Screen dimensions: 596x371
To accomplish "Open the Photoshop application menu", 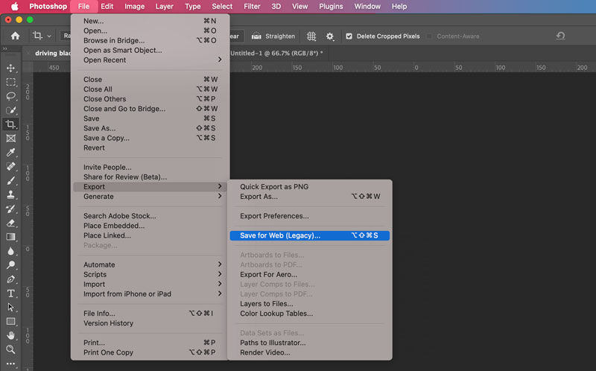I will pyautogui.click(x=48, y=7).
